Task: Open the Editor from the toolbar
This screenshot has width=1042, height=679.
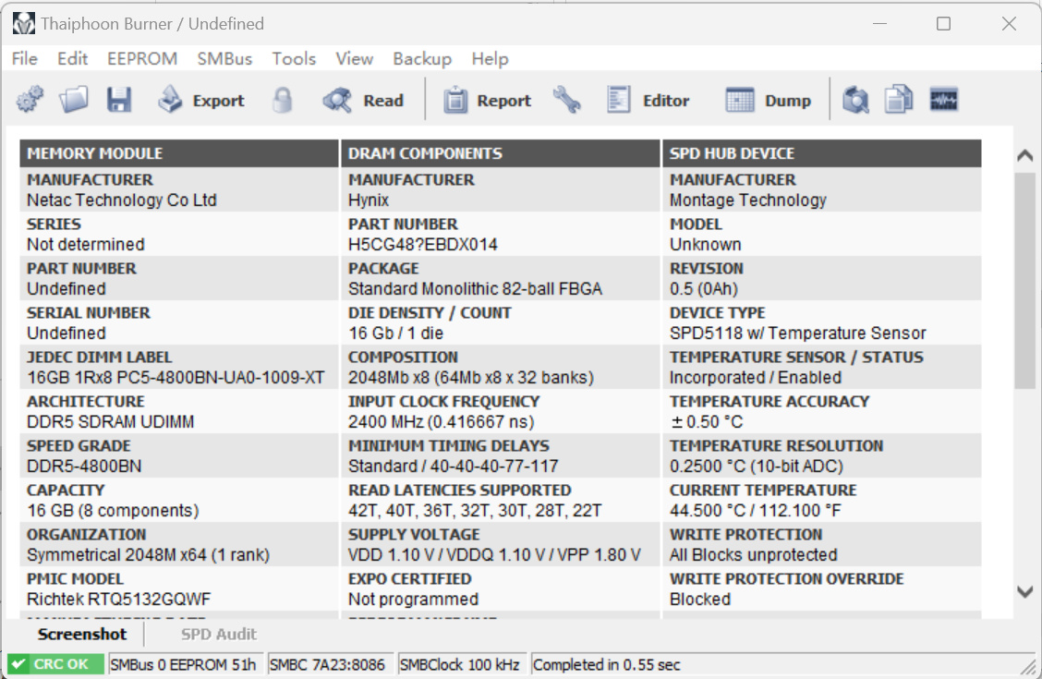Action: (x=648, y=101)
